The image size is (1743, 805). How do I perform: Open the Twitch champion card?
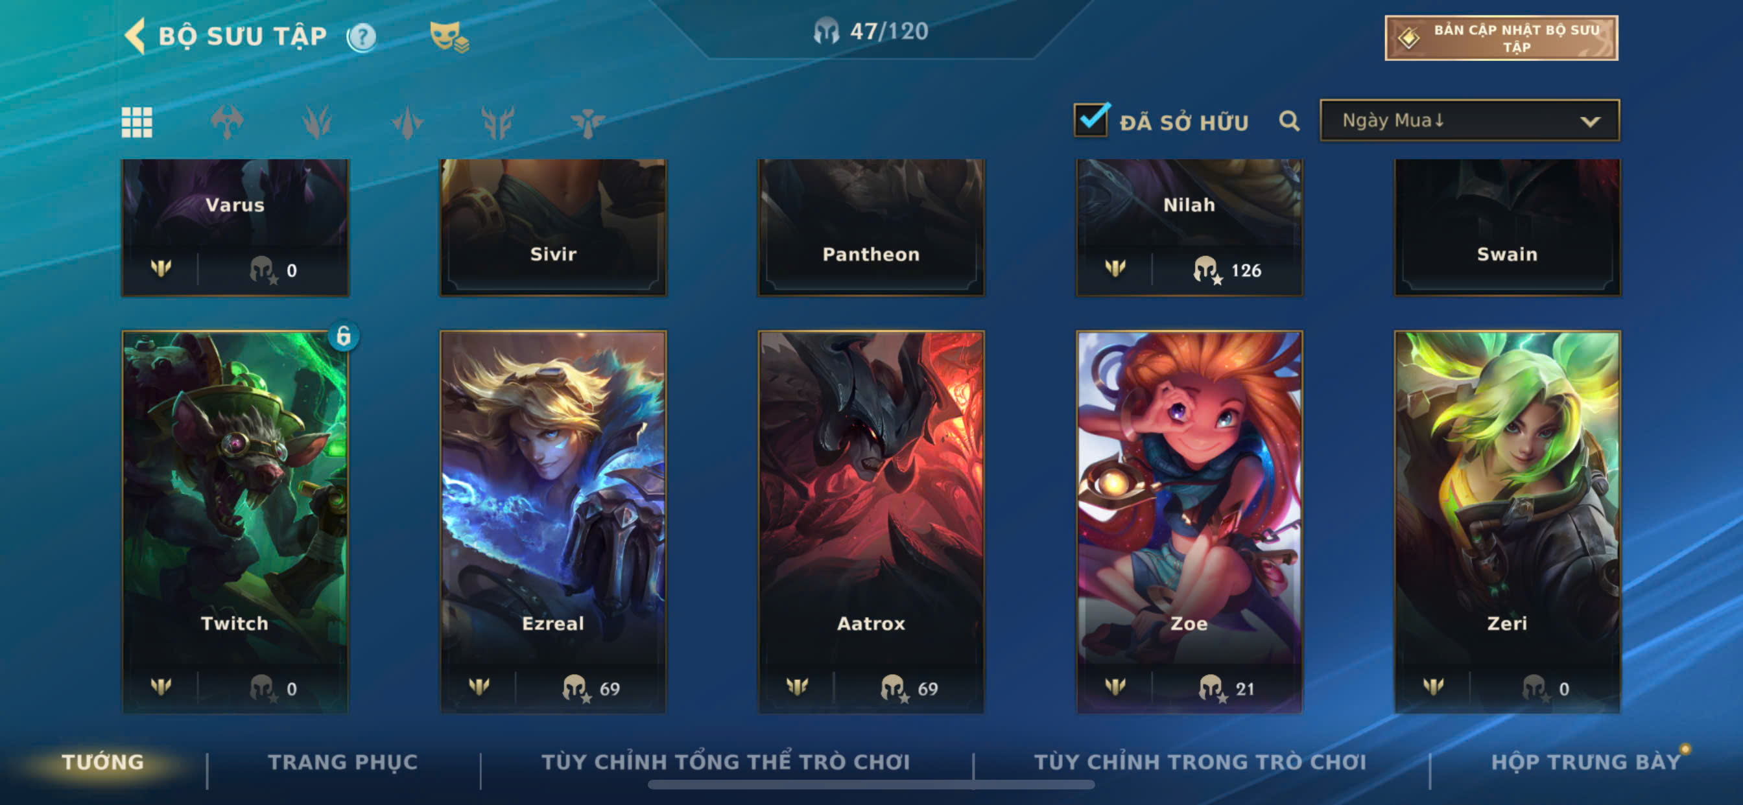(235, 521)
